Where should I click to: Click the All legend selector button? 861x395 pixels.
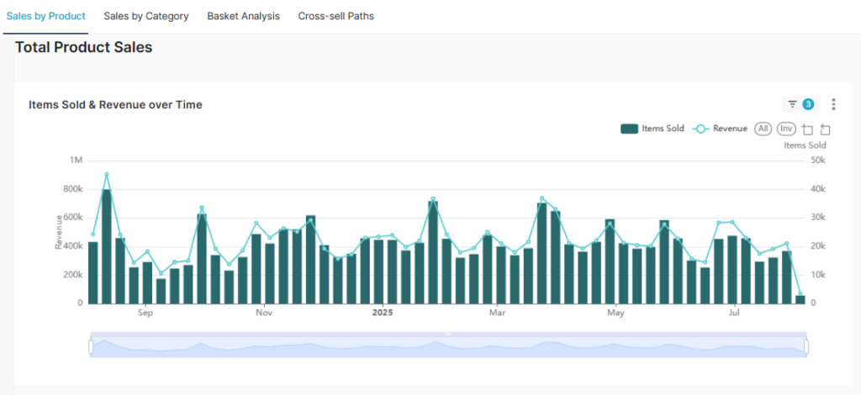[763, 129]
